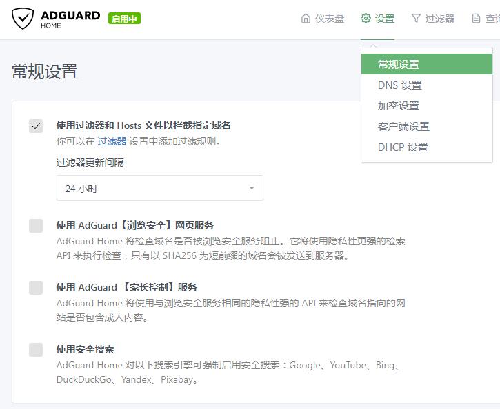Click the 启用中 status badge
Screen dimensions: 500x409
[124, 19]
